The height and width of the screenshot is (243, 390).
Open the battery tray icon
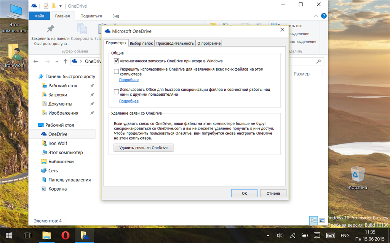(304, 235)
